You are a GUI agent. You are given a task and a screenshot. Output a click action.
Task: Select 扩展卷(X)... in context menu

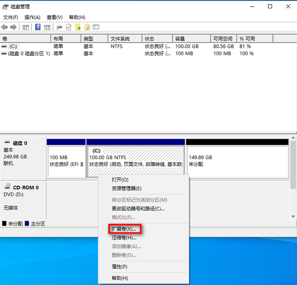click(x=124, y=229)
